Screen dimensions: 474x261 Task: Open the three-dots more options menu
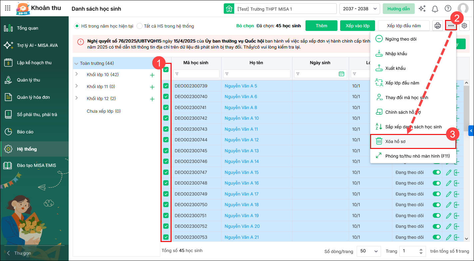451,26
